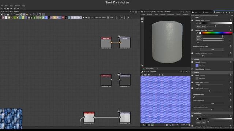This screenshot has width=234, height=131.
Task: Open the Lights menu in the 3D view
Action: 156,15
